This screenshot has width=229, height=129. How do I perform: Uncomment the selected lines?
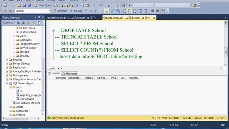click(x=146, y=11)
